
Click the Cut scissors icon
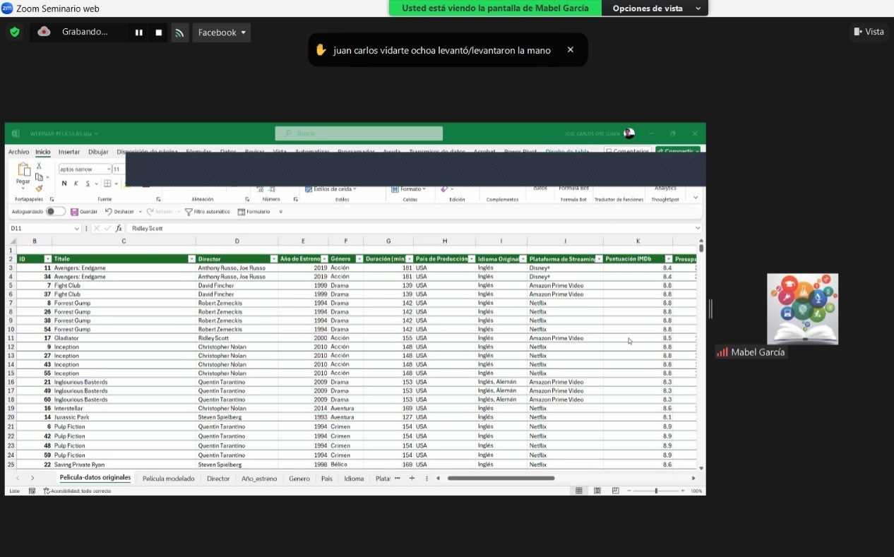click(x=39, y=166)
